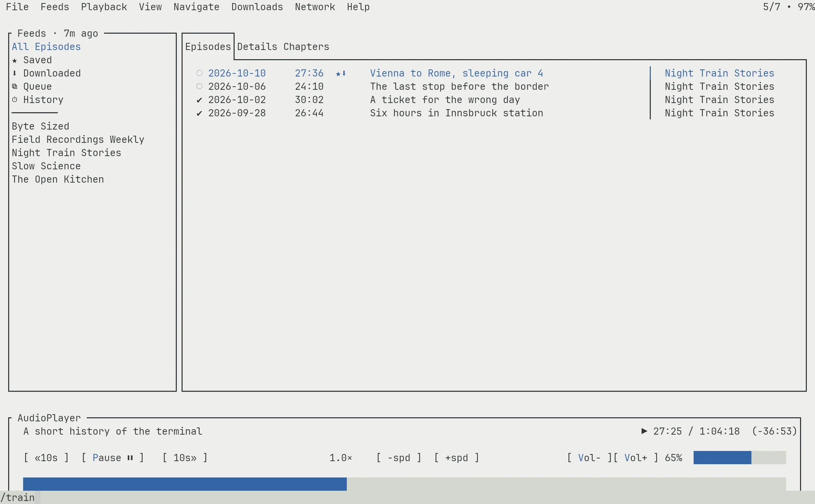Toggle checkmark on Six hours in Innsbruck station
Image resolution: width=815 pixels, height=504 pixels.
199,113
